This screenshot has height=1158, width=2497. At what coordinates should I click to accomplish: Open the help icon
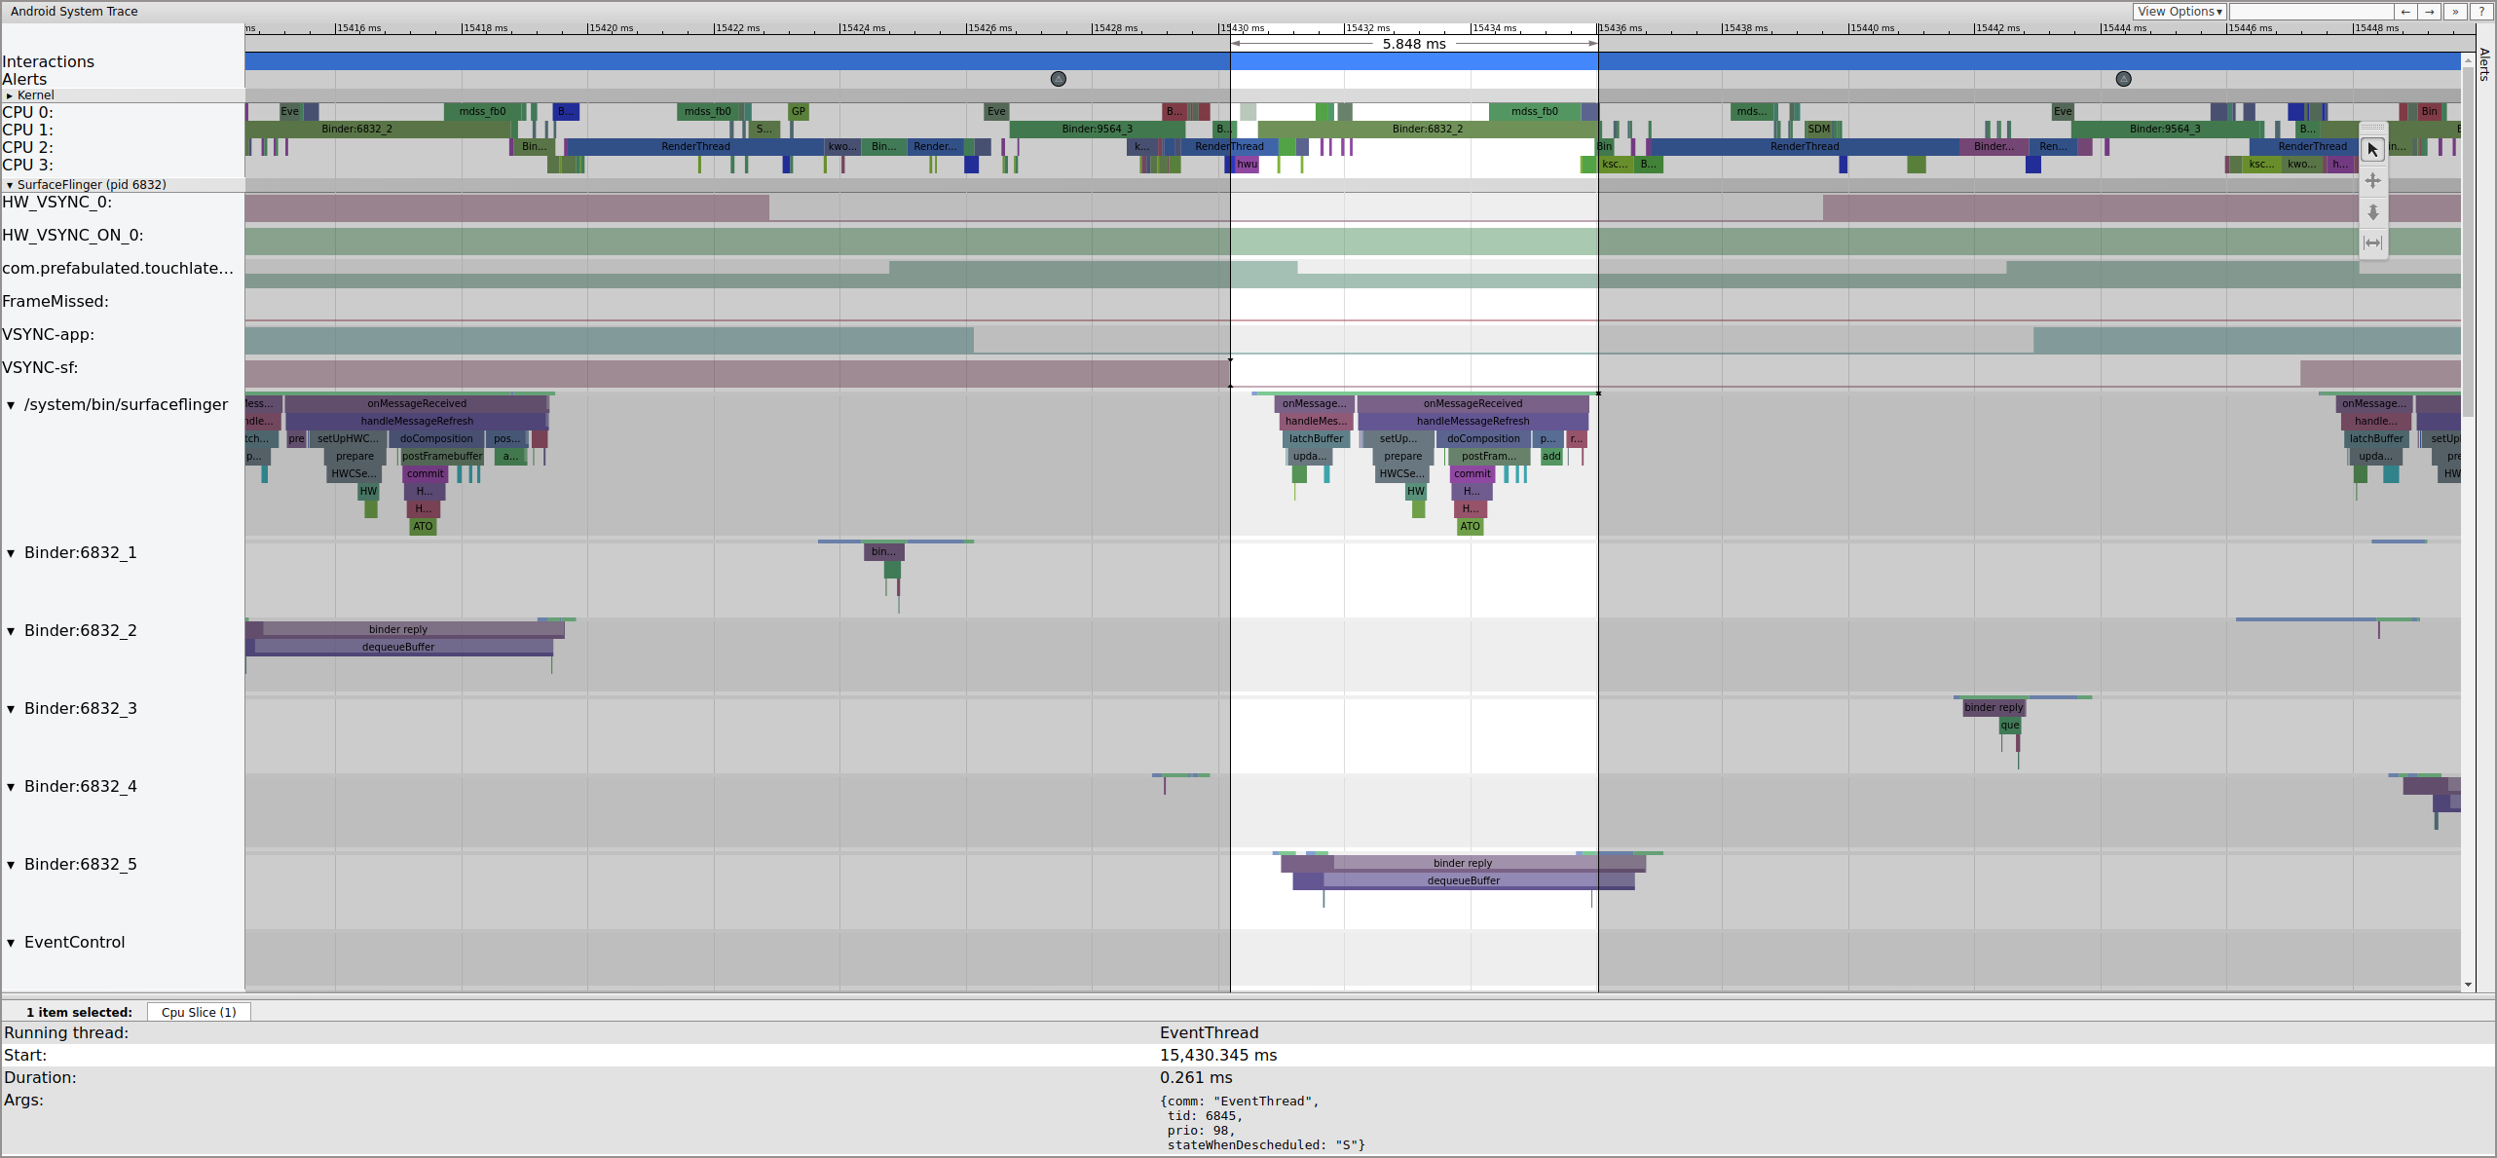(2482, 12)
